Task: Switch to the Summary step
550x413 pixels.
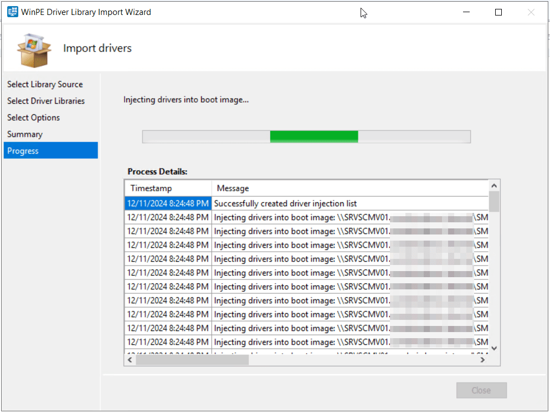Action: click(x=25, y=134)
